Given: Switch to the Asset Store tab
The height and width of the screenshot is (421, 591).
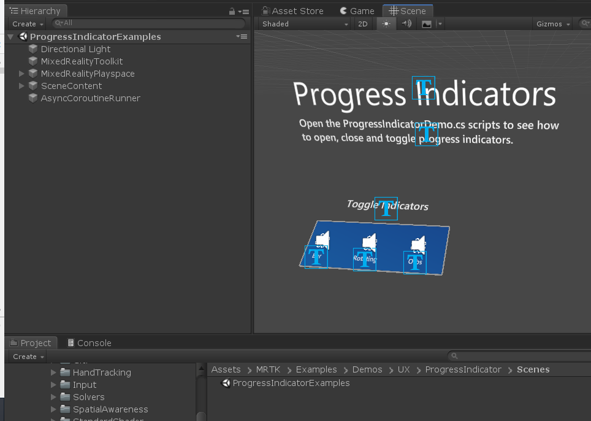Looking at the screenshot, I should 293,11.
